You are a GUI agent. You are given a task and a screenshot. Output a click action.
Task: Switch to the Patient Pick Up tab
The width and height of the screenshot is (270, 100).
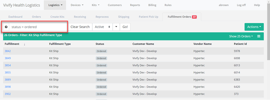click(149, 17)
